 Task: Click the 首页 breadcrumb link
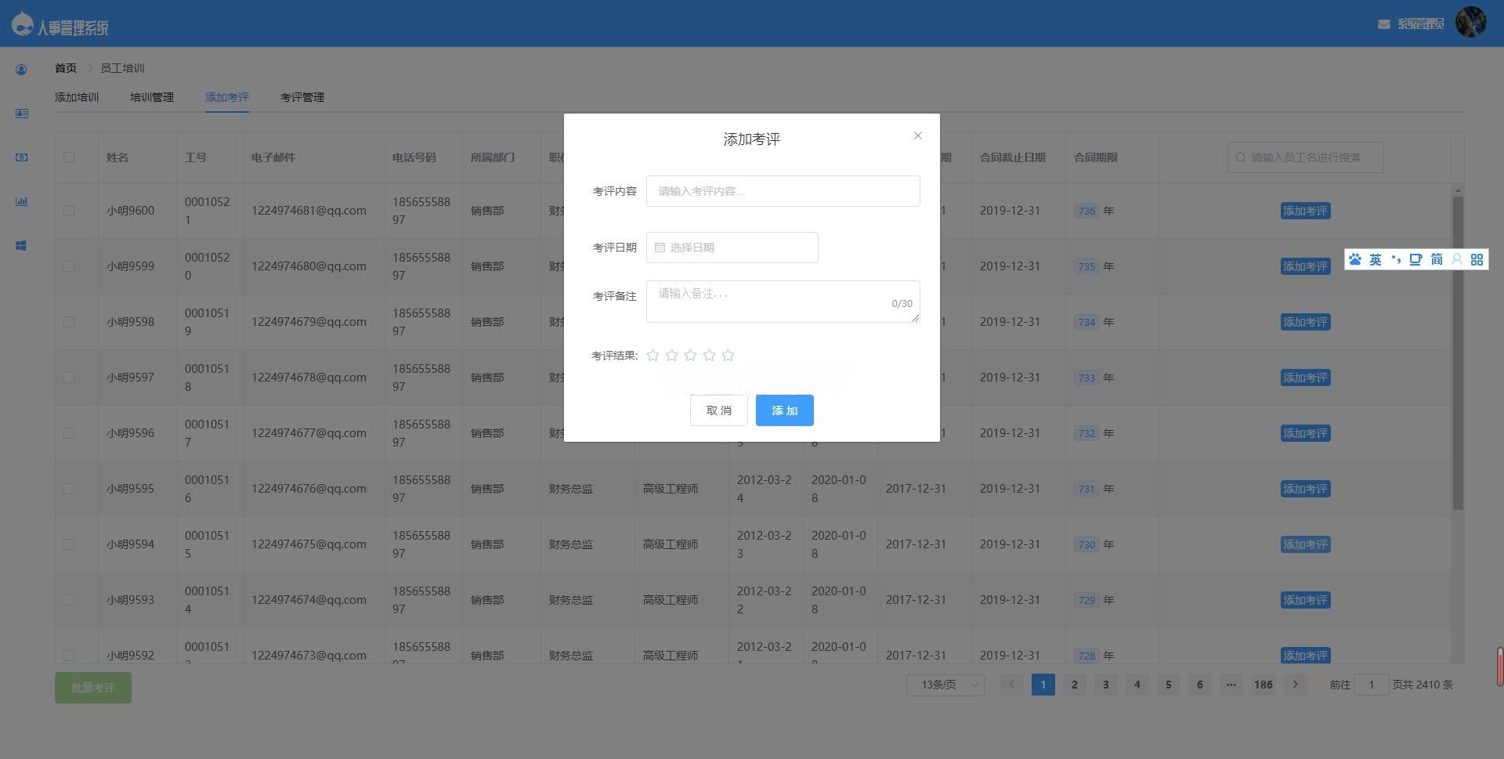pos(65,68)
